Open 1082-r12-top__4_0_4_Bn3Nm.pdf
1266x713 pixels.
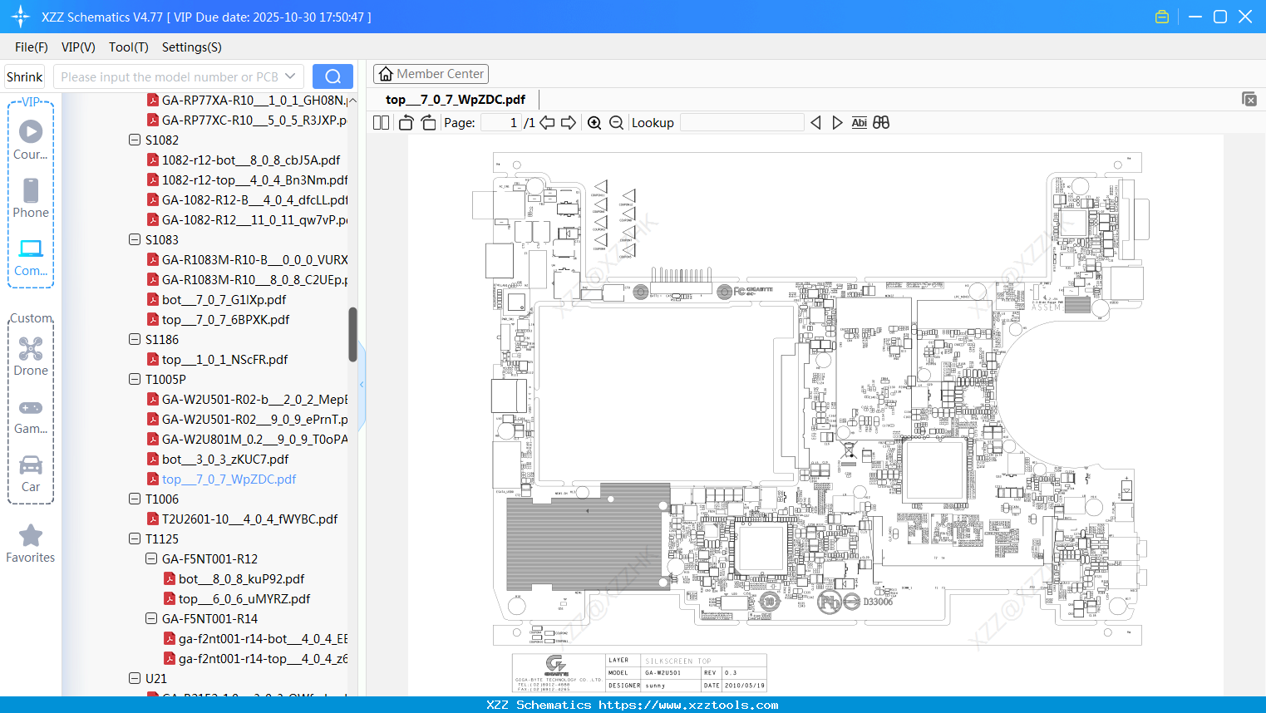tap(254, 179)
